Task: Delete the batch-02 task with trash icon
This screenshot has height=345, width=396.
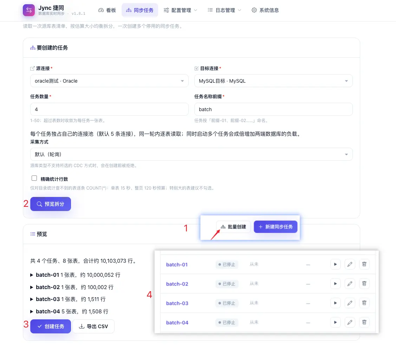Action: [x=364, y=283]
